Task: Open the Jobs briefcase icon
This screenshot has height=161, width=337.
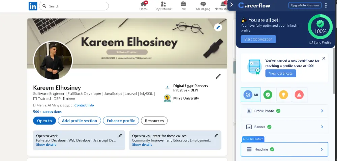Action: [x=183, y=4]
